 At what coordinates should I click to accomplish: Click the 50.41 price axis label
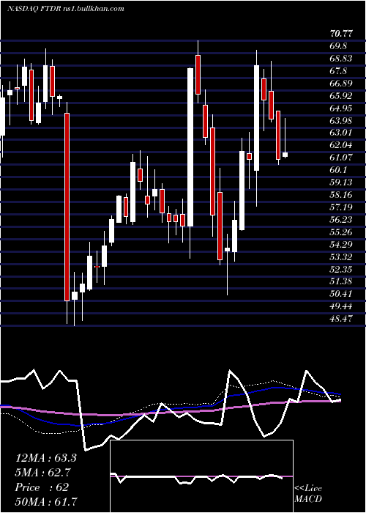[341, 294]
